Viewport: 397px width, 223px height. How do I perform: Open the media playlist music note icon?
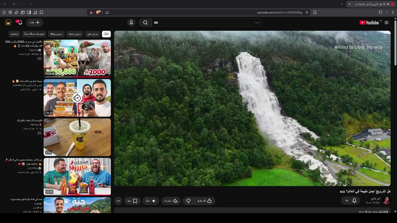click(35, 12)
